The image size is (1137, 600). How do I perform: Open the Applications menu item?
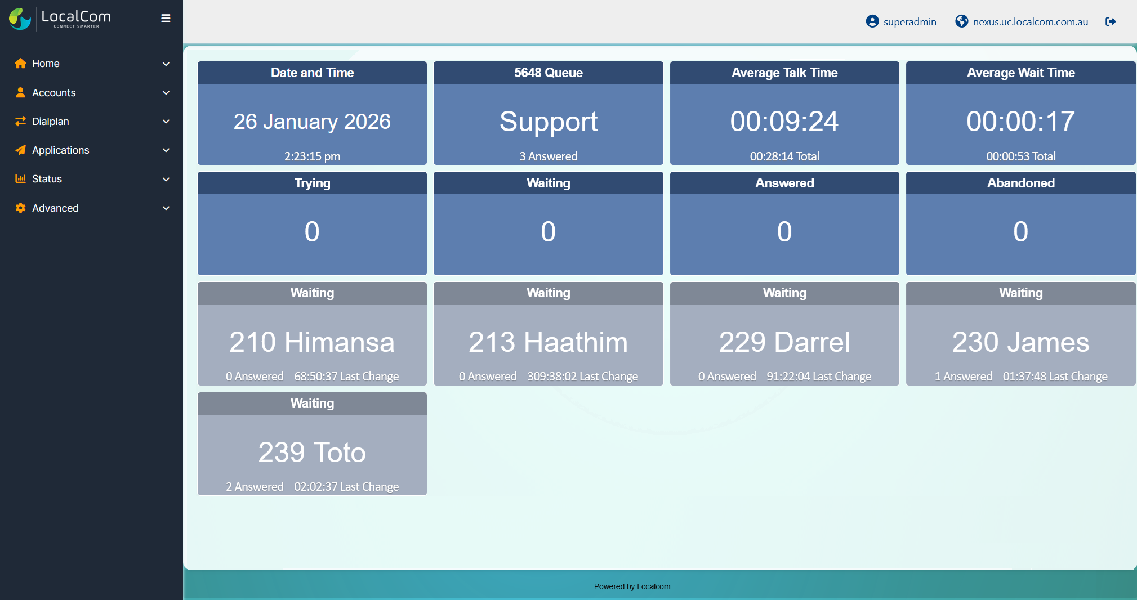[61, 150]
